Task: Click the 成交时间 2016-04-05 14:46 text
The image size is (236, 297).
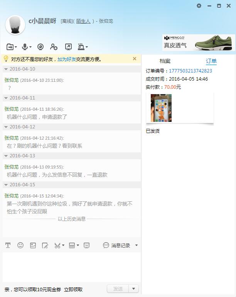Action: coord(177,79)
